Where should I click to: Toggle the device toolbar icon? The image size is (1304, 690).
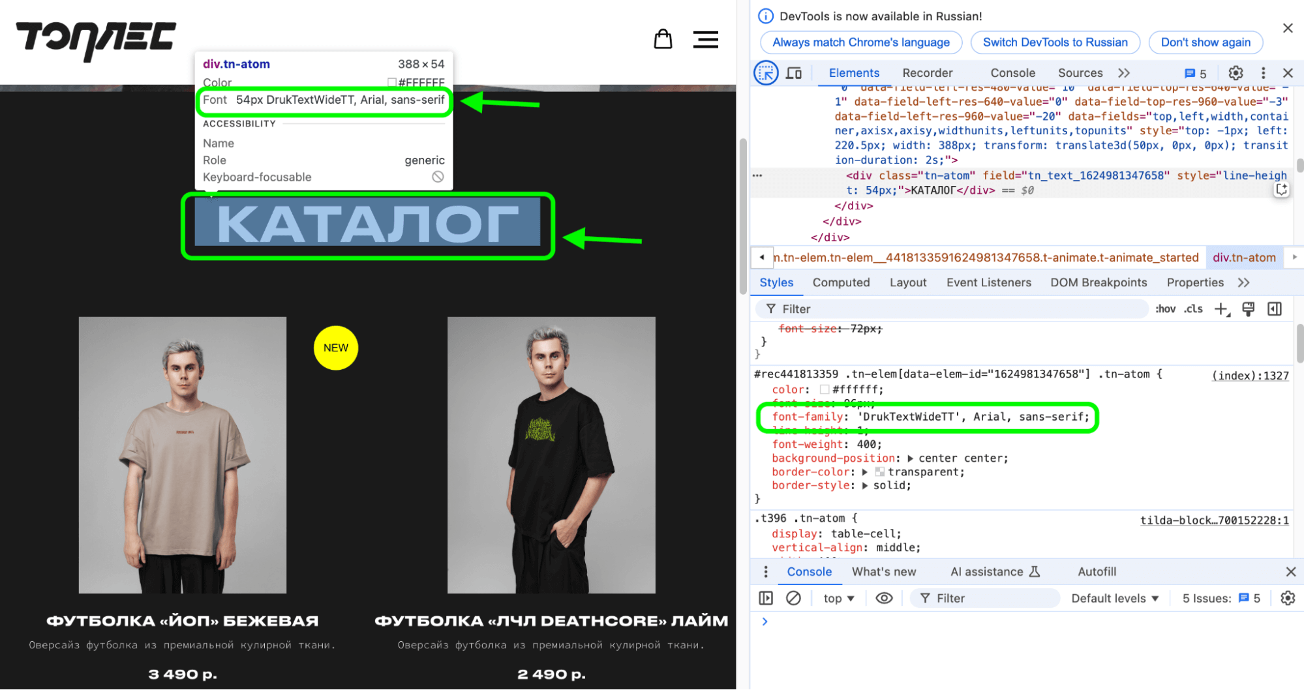794,73
